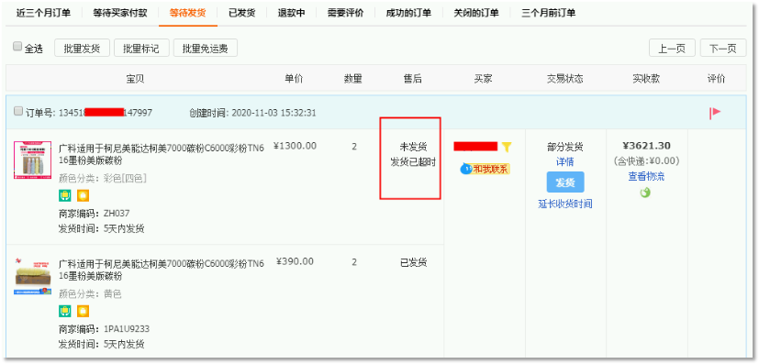Click the yellow toner product thumbnail
759x364 pixels.
click(x=32, y=276)
